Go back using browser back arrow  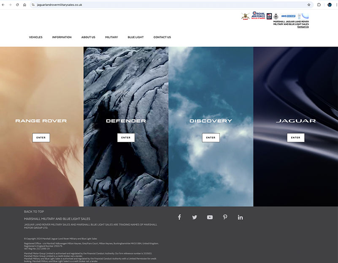point(3,5)
